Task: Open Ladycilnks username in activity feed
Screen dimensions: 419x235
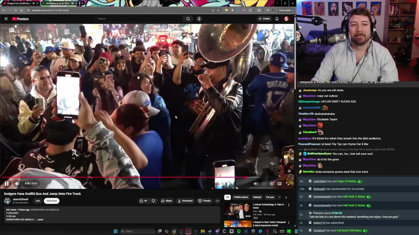Action: [x=320, y=181]
